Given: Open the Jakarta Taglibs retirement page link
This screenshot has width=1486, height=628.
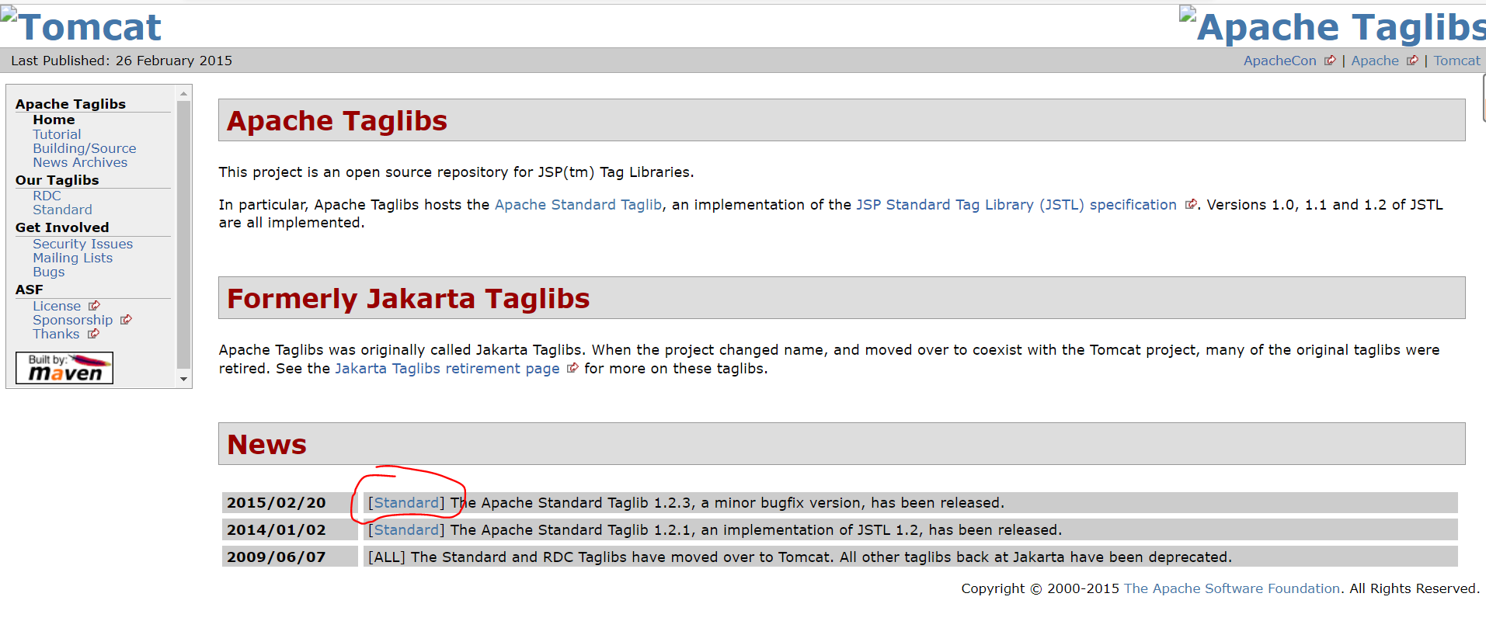Looking at the screenshot, I should [x=447, y=369].
